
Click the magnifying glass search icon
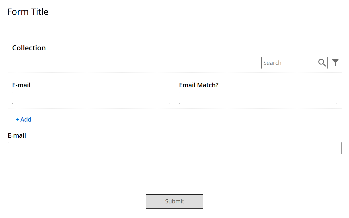coord(322,63)
